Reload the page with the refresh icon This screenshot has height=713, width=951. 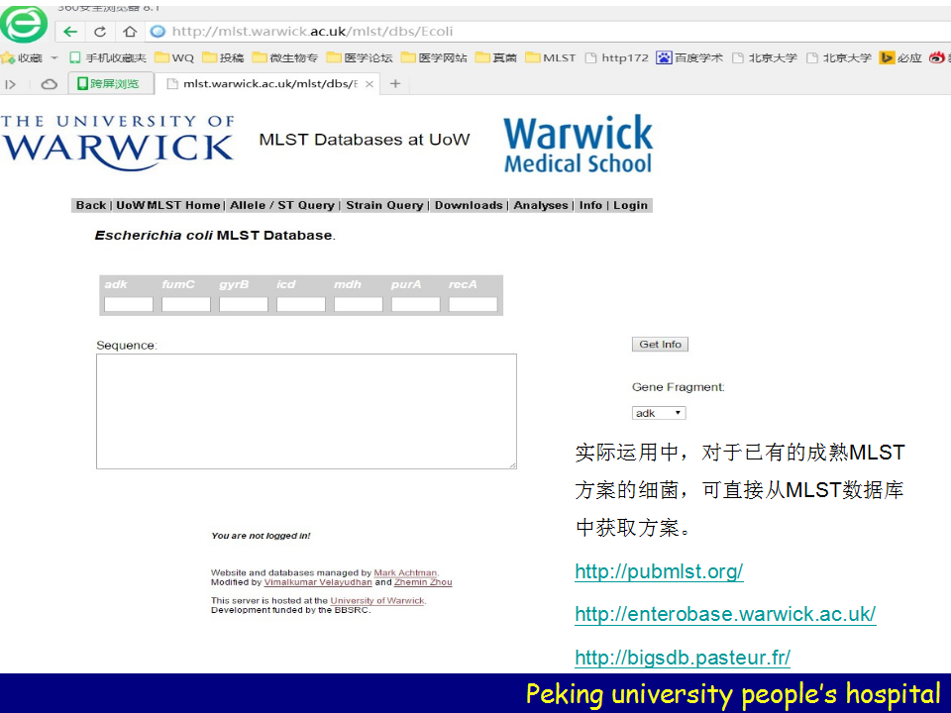click(x=100, y=32)
